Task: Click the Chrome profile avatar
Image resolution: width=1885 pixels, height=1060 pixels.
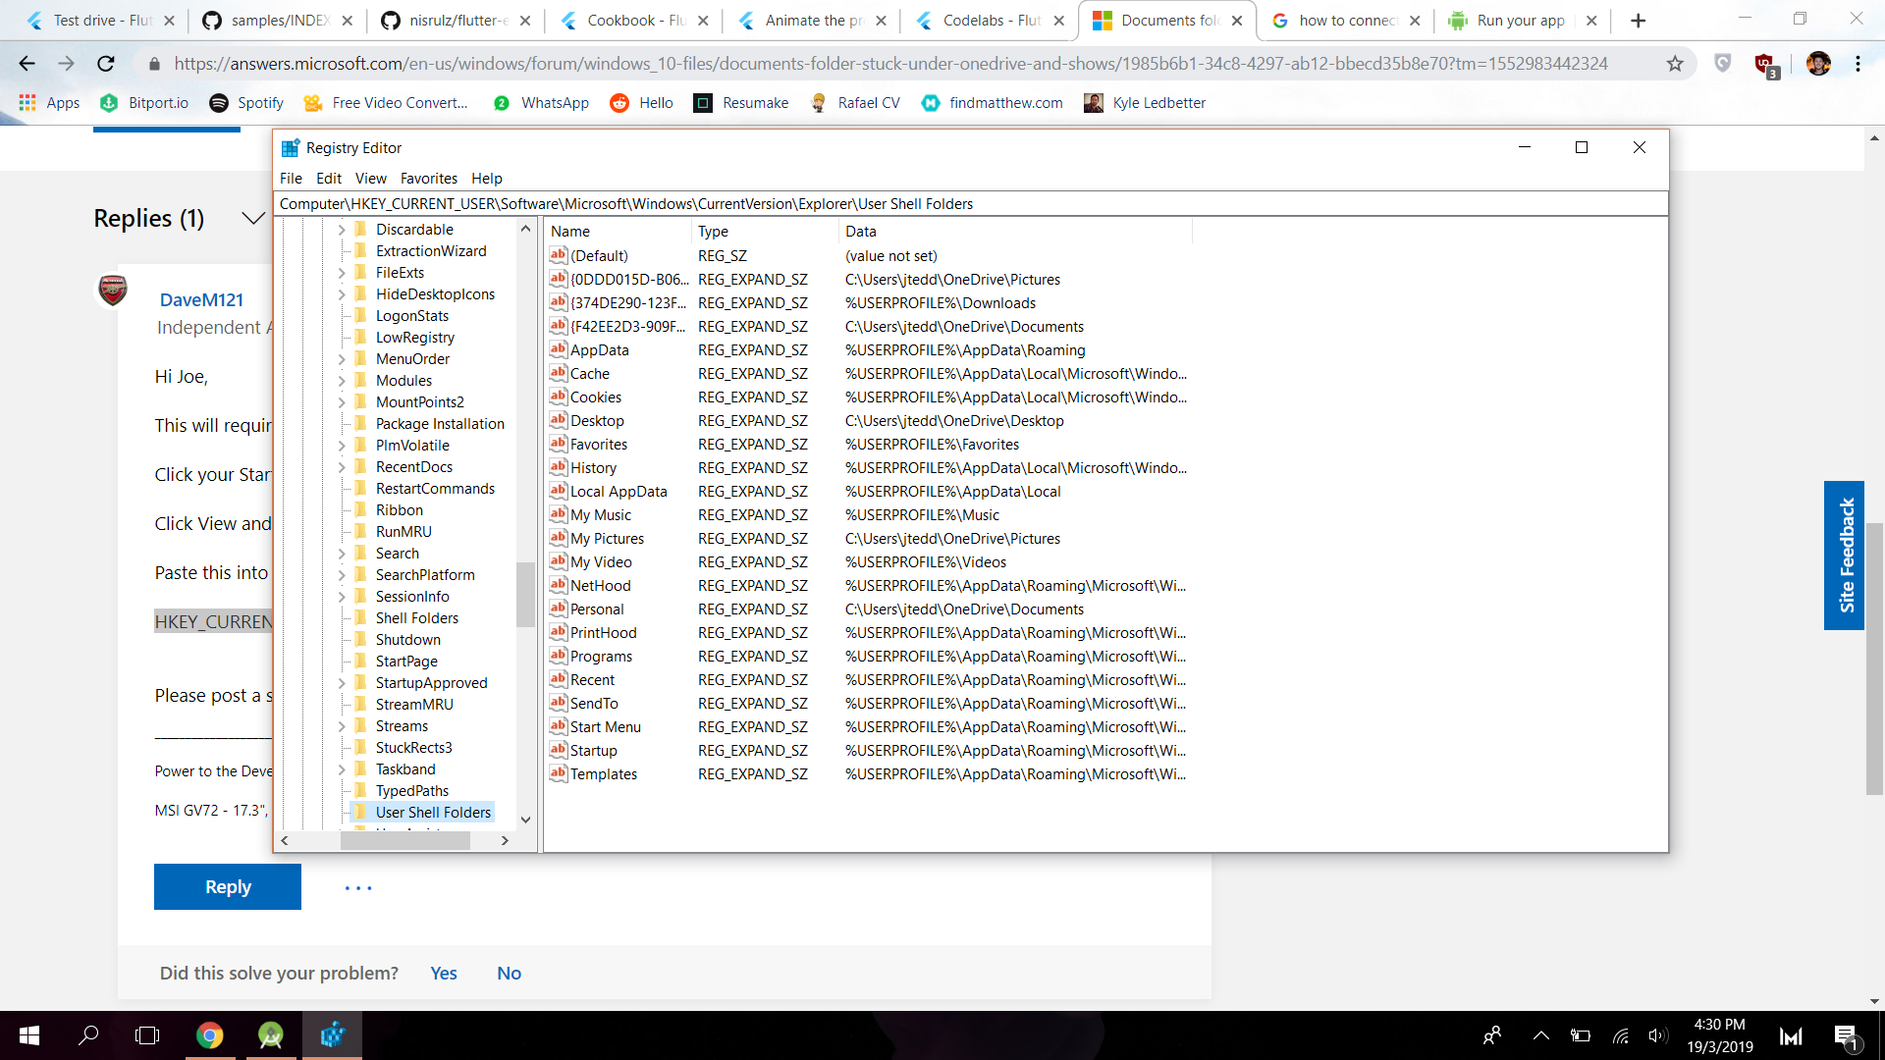Action: [1818, 64]
